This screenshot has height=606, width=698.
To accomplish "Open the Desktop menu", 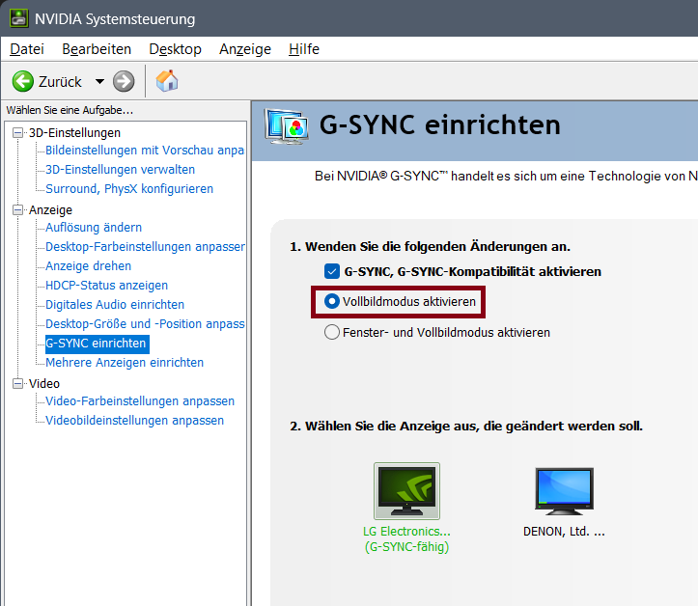I will [175, 49].
